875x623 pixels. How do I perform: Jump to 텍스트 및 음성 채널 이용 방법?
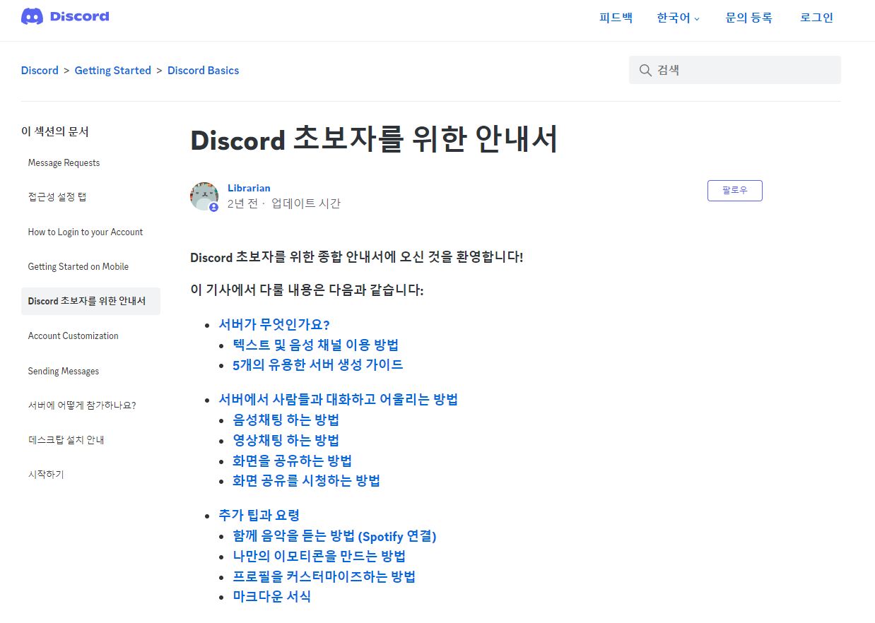point(316,345)
